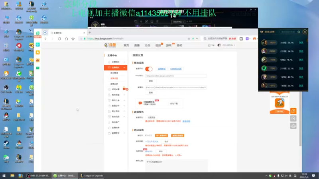Click the 发送 link for the 29300 hero
The height and width of the screenshot is (179, 319).
point(301,43)
